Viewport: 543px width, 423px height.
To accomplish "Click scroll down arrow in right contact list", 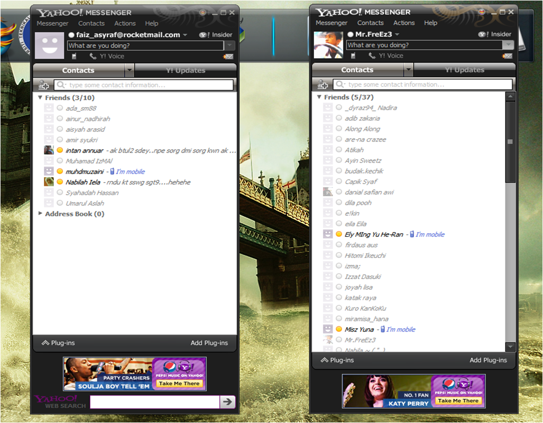I will [510, 346].
